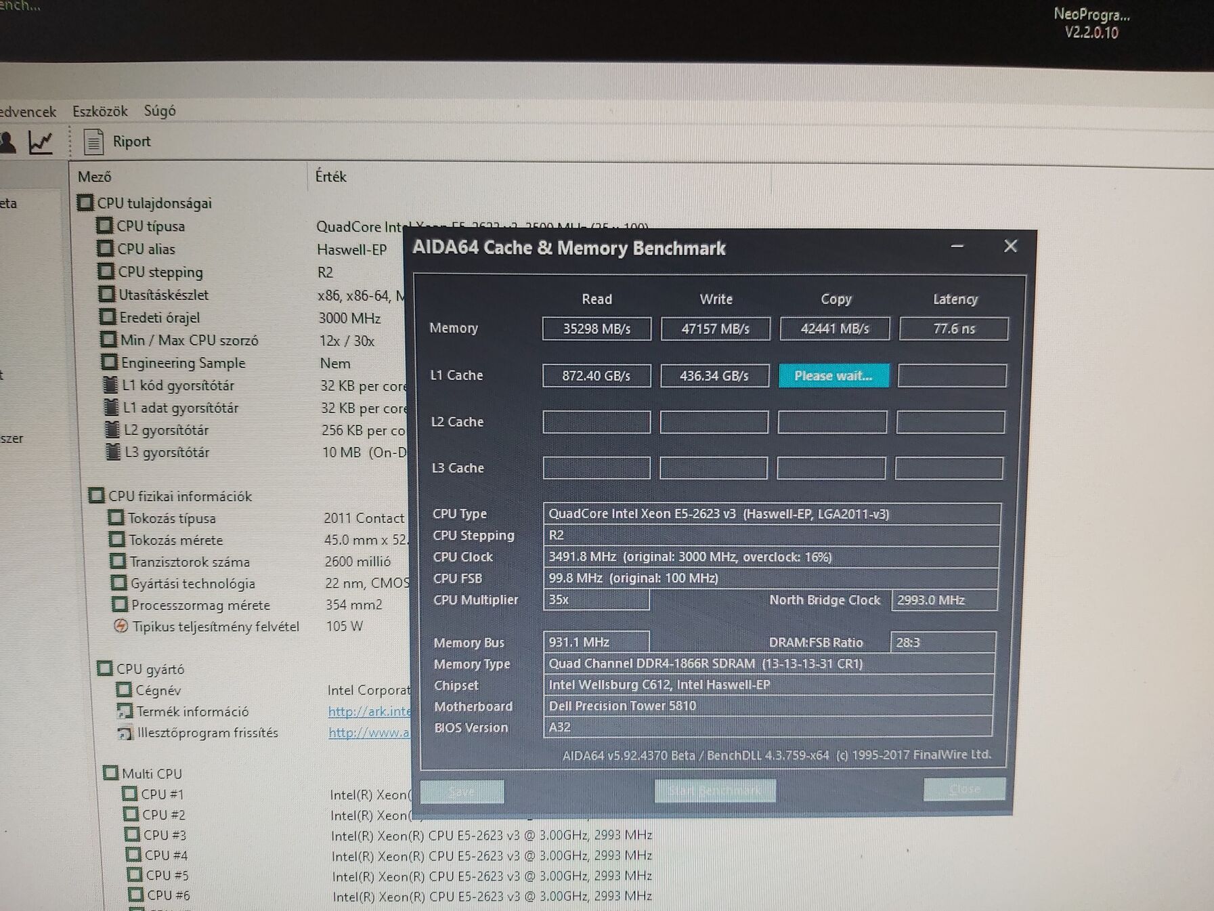Click the Processzormag mérete row icon
Viewport: 1214px width, 911px height.
point(119,604)
